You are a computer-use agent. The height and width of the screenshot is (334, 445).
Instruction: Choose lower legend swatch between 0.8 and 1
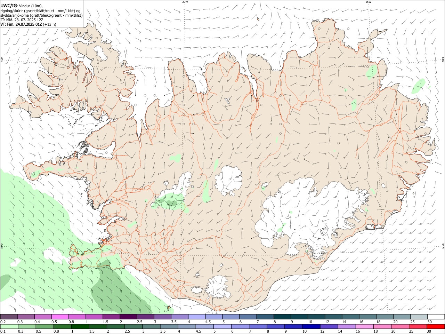point(62,326)
